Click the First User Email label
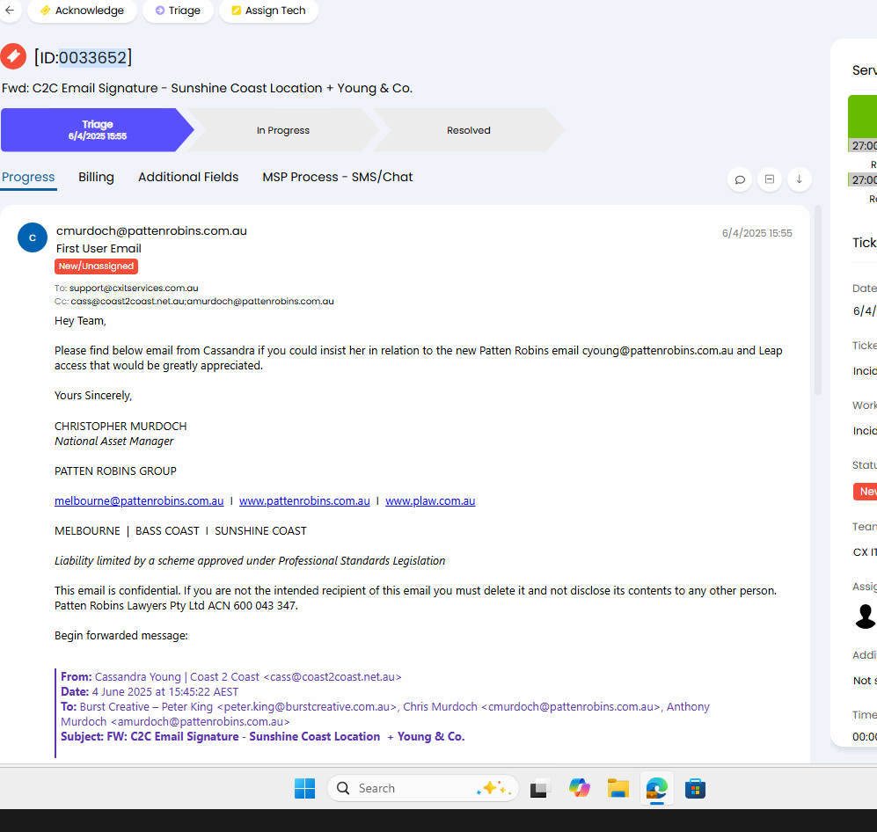 click(99, 249)
